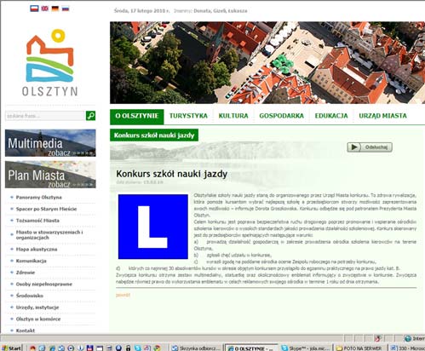Select the British flag language icon
This screenshot has width=425, height=351.
[x=44, y=9]
